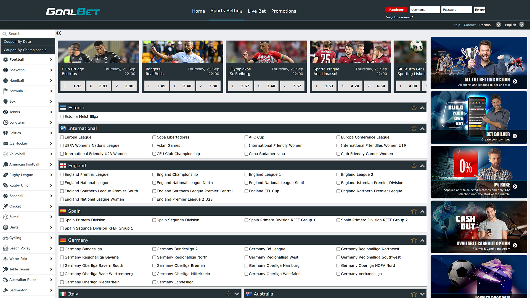Image resolution: width=530 pixels, height=298 pixels.
Task: Check the England Premier League checkbox
Action: coord(62,175)
